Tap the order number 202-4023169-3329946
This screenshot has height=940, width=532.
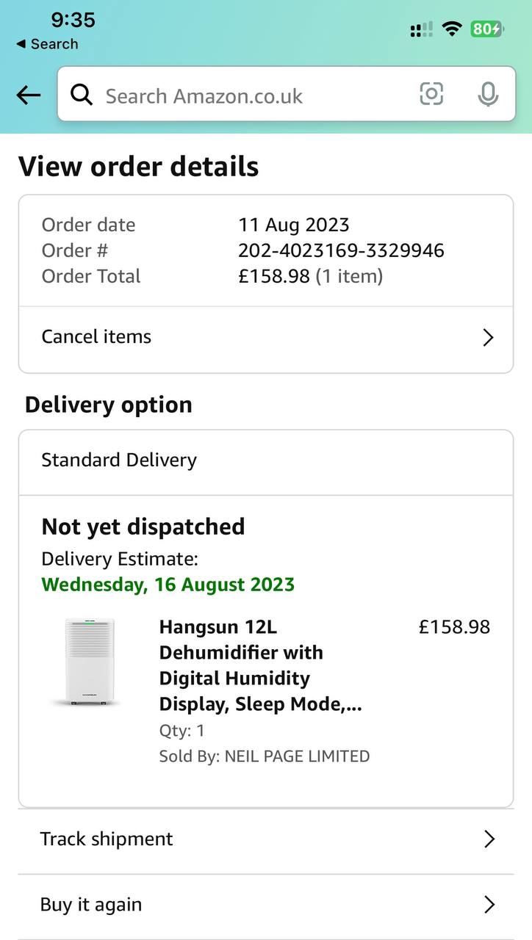click(341, 250)
